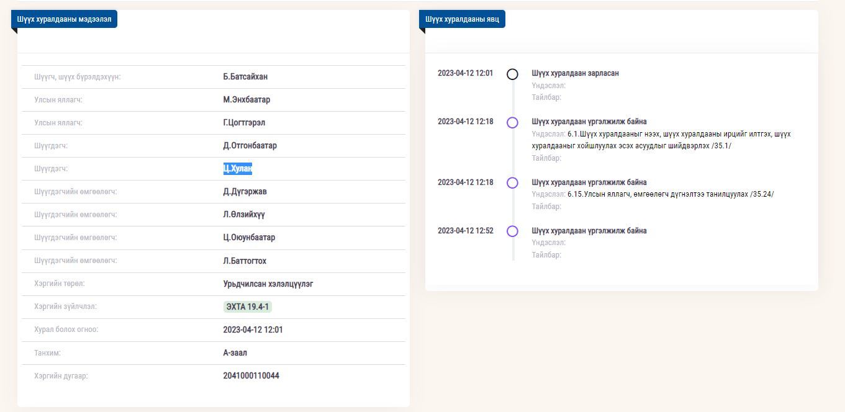Click the purple timeline circle beside the 6.15 entry
This screenshot has width=845, height=412.
click(512, 183)
